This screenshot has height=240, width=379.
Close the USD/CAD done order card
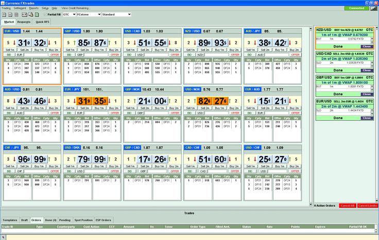coord(367,70)
